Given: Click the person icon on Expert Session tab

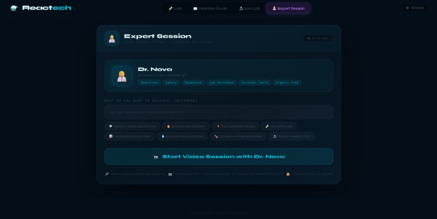Looking at the screenshot, I should [274, 8].
